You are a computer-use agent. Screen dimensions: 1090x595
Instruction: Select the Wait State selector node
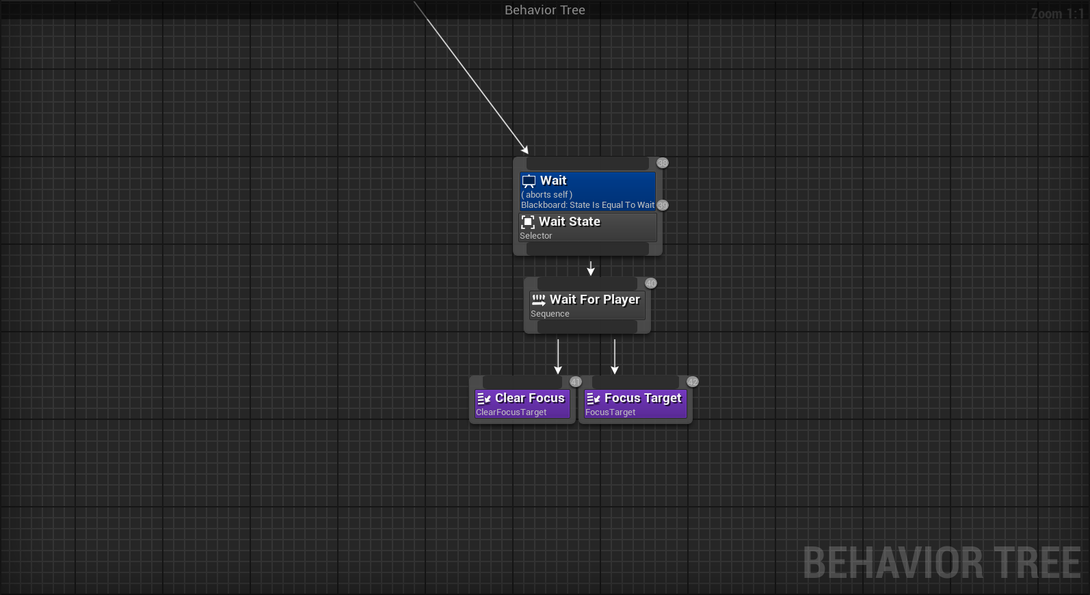(x=587, y=227)
